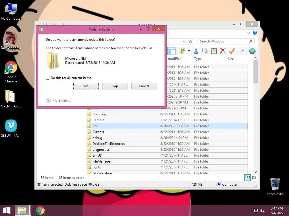The height and width of the screenshot is (216, 289).
Task: Click the scroll up arrow of file list
Action: pos(255,58)
